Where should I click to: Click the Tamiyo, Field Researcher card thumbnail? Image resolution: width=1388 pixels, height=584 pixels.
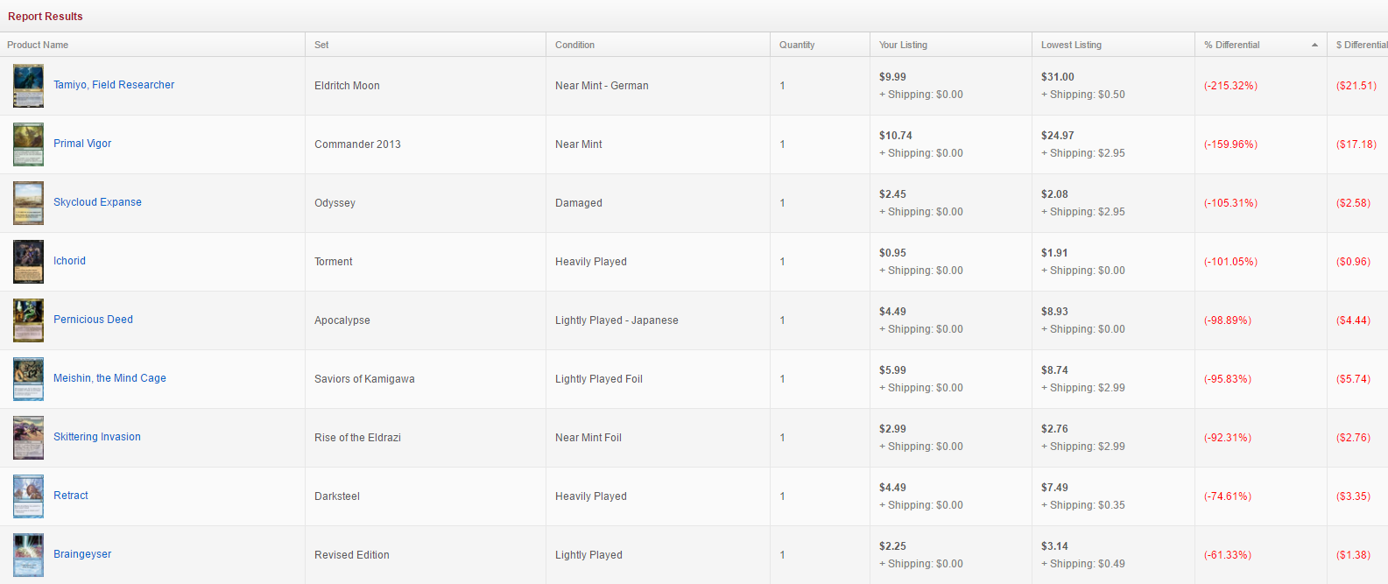tap(28, 86)
